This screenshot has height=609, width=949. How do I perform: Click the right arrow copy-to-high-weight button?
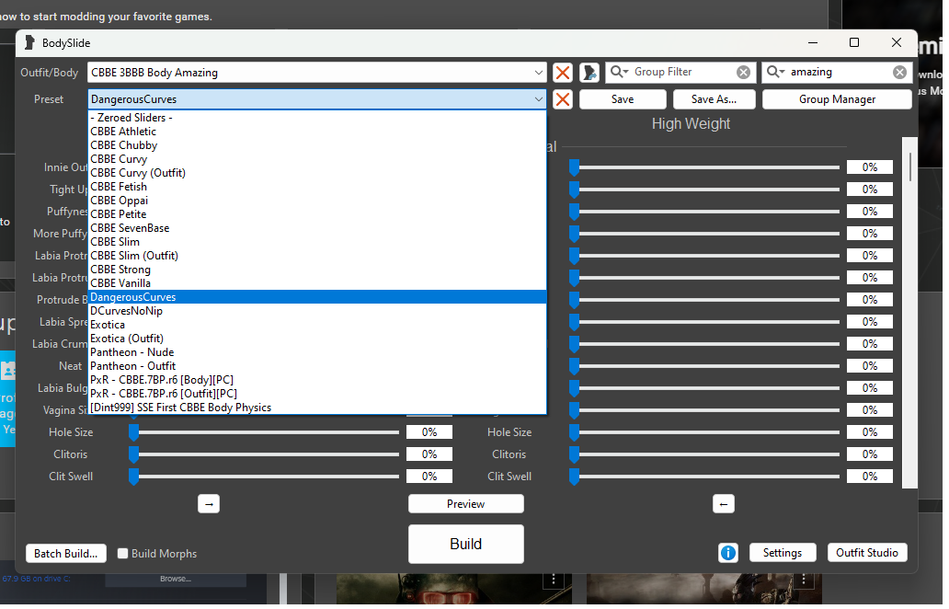pyautogui.click(x=209, y=503)
